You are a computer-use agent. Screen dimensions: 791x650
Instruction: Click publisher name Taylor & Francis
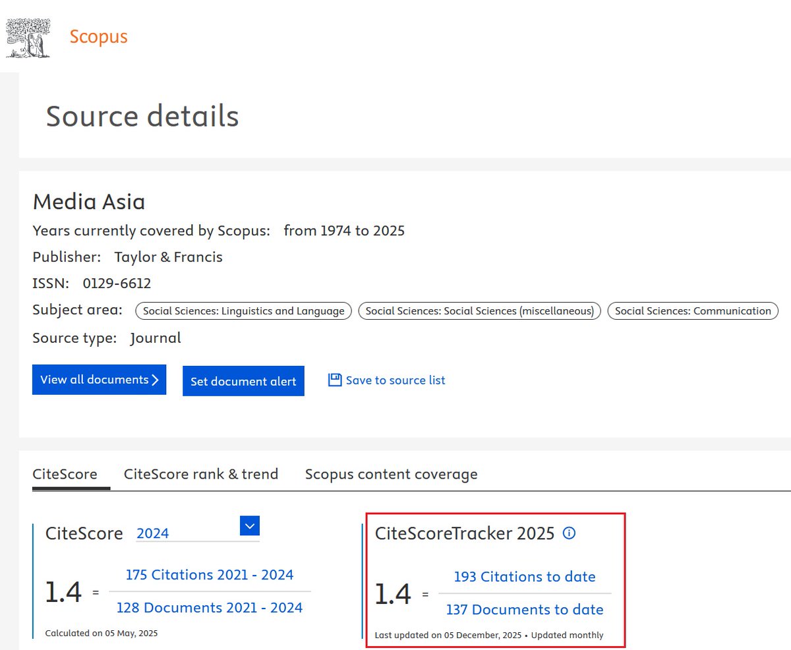click(168, 257)
